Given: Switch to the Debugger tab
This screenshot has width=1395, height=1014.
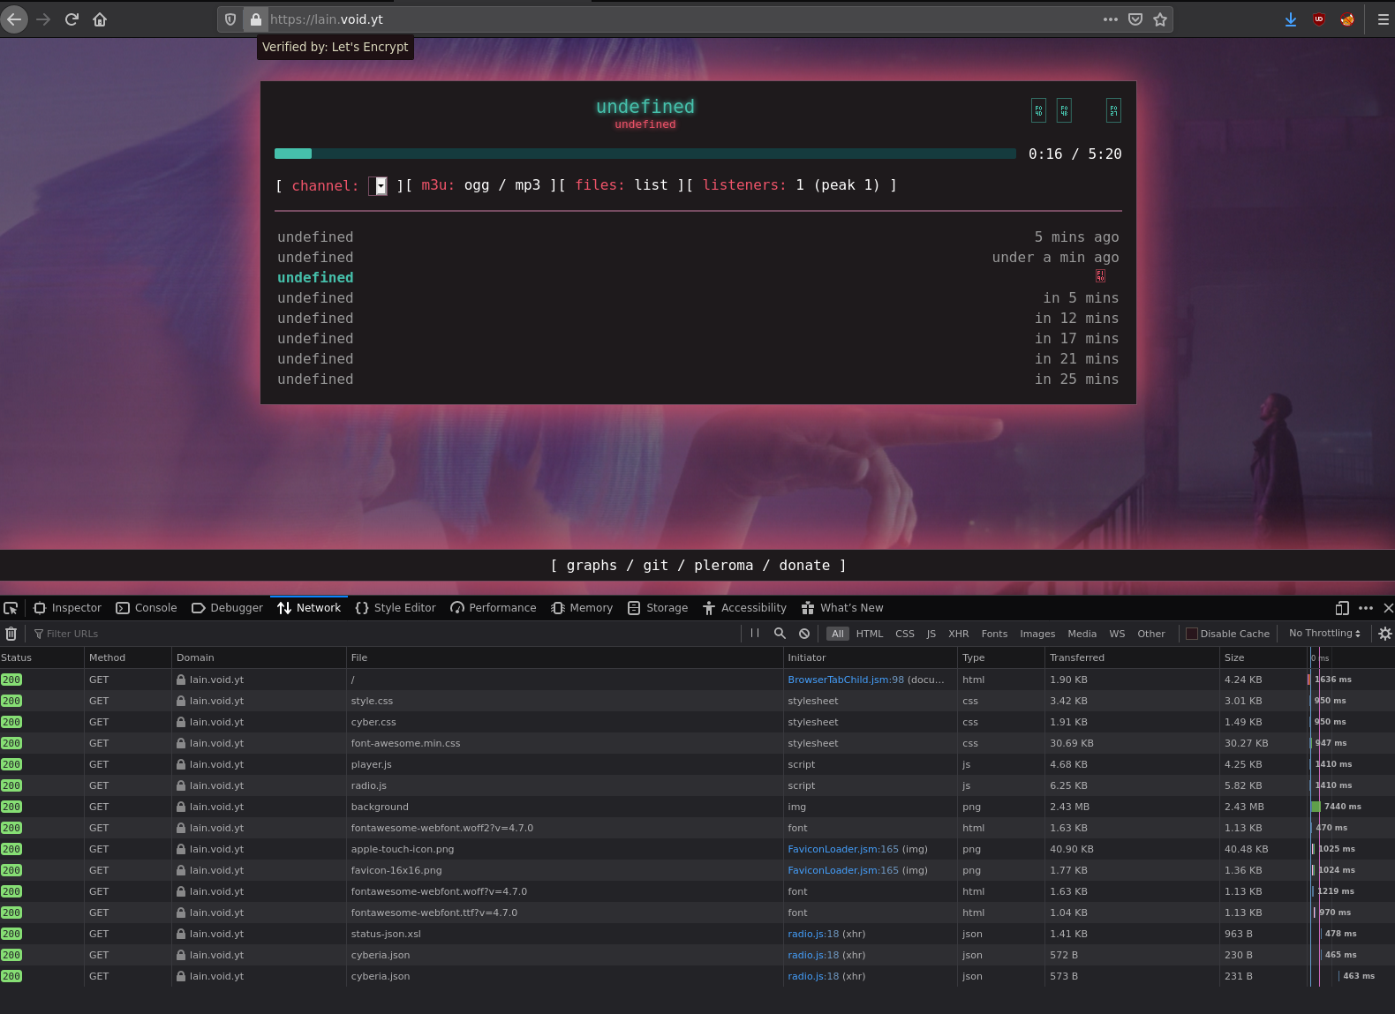Looking at the screenshot, I should (228, 608).
